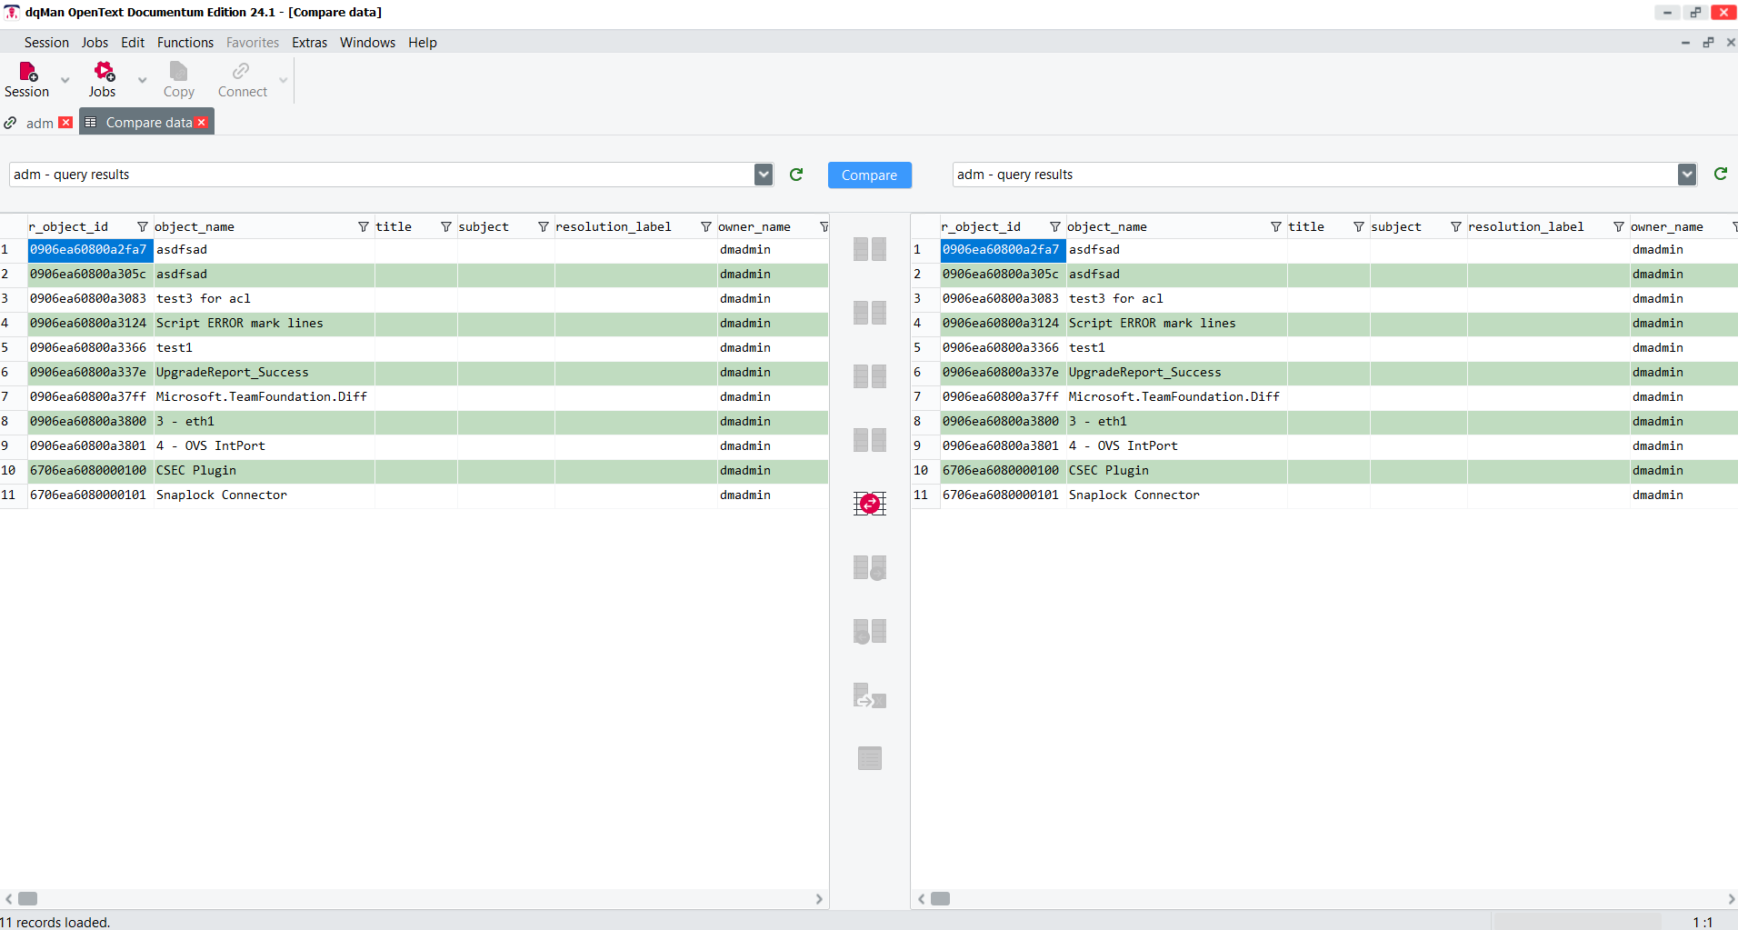Select left pane 'Snaplock Connector' cell
Image resolution: width=1738 pixels, height=930 pixels.
point(264,495)
